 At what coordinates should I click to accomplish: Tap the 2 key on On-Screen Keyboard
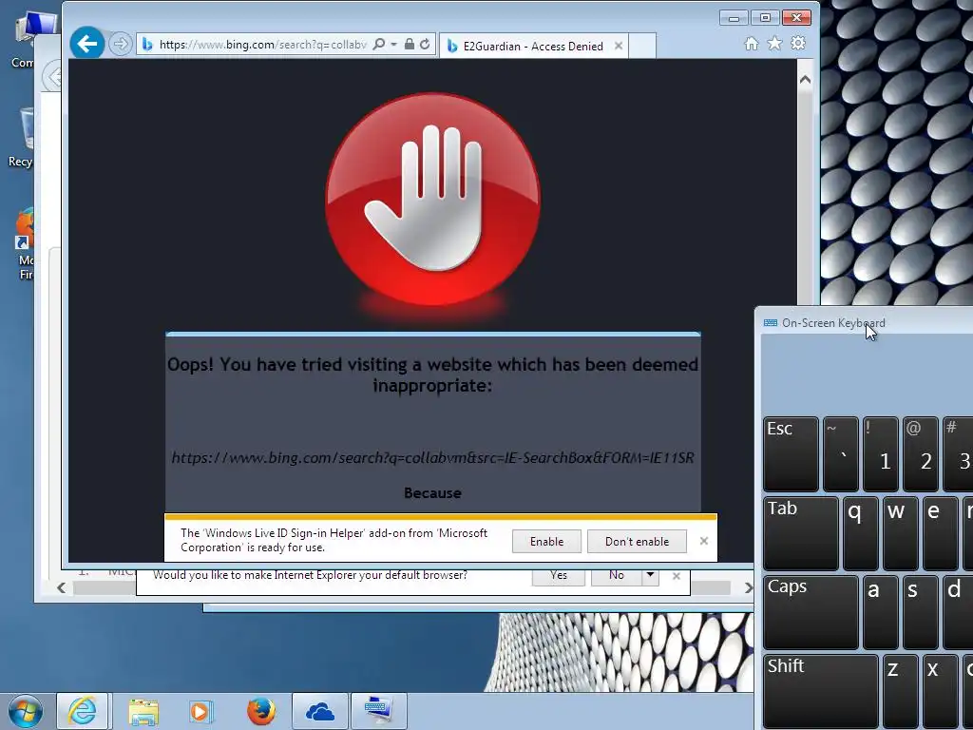click(x=920, y=453)
